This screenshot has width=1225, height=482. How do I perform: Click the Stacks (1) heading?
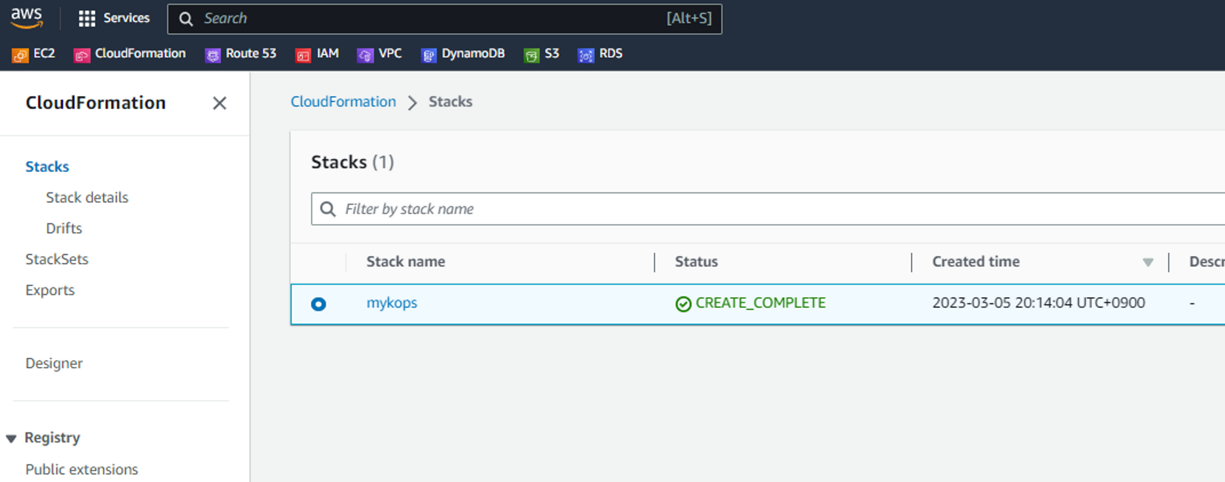pos(352,162)
